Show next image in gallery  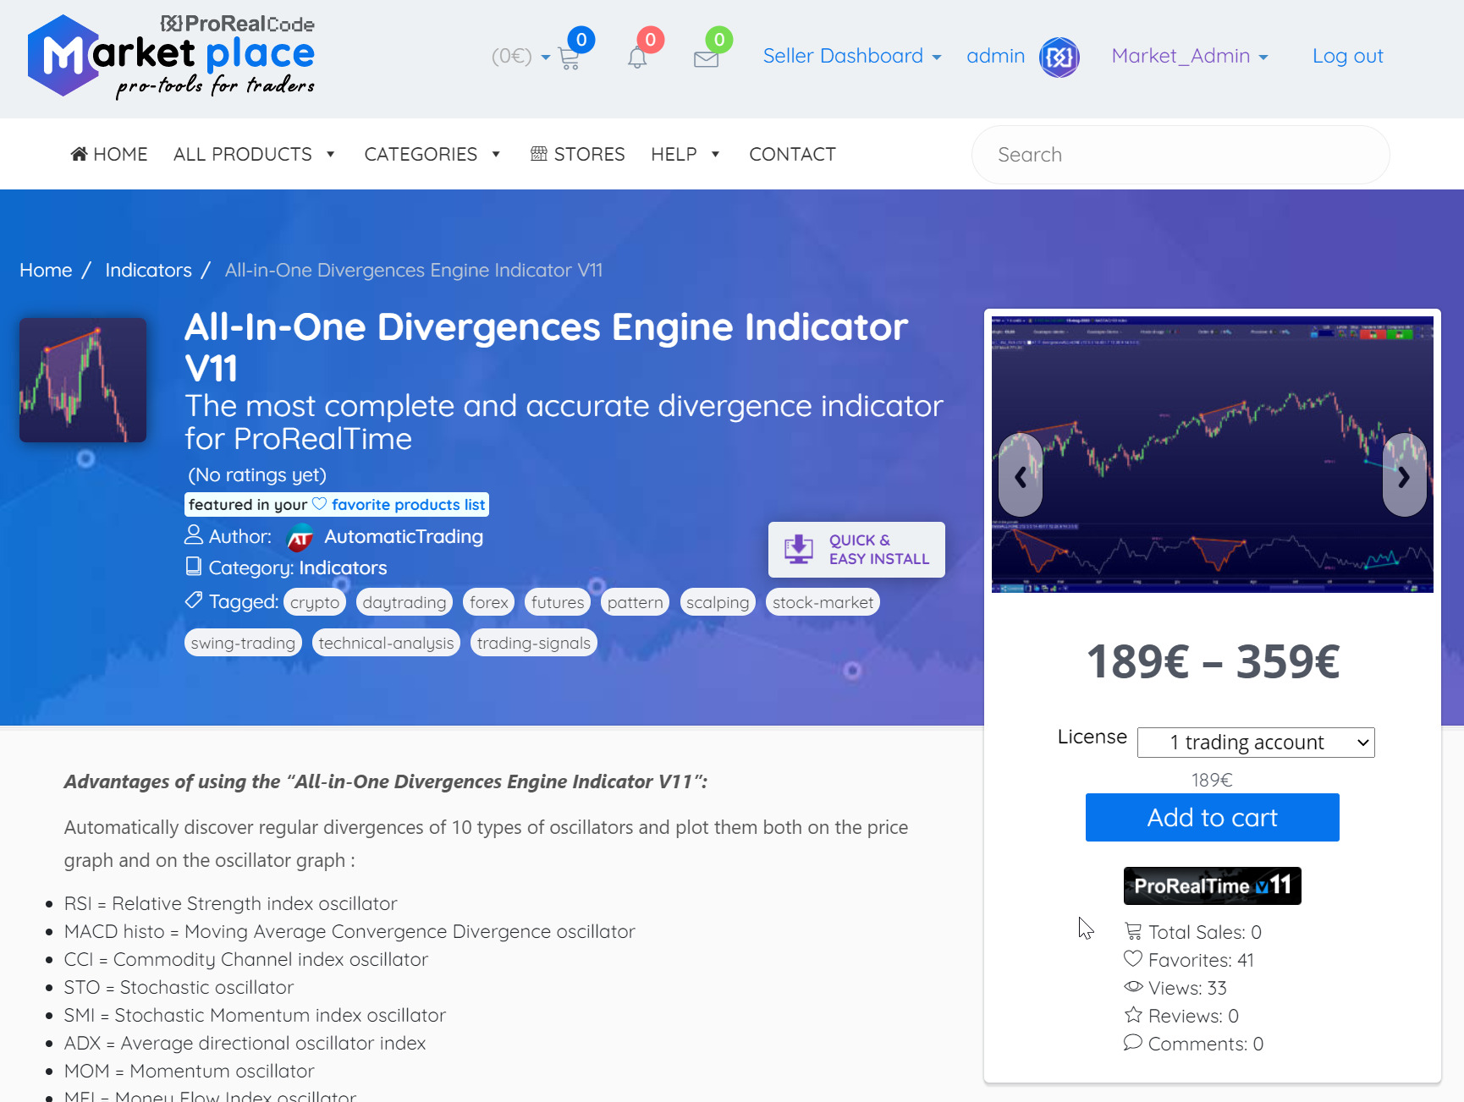pos(1404,476)
